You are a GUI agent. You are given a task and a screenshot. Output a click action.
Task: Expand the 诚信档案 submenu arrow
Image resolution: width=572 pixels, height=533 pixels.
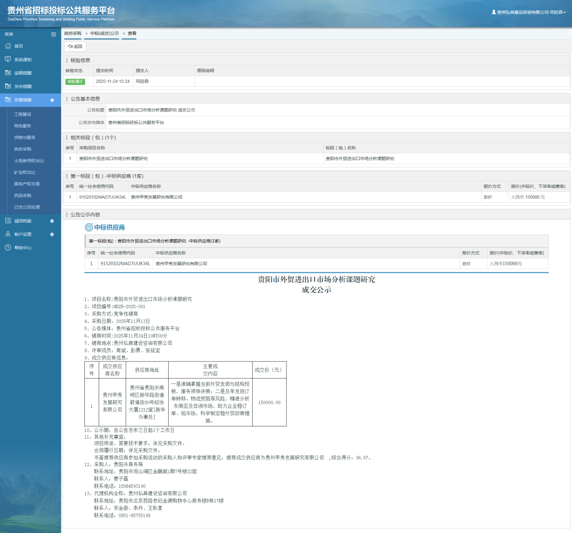click(52, 221)
